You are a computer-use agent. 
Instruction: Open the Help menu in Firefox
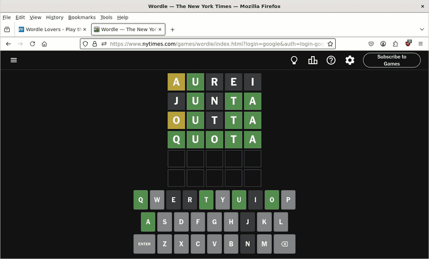123,18
